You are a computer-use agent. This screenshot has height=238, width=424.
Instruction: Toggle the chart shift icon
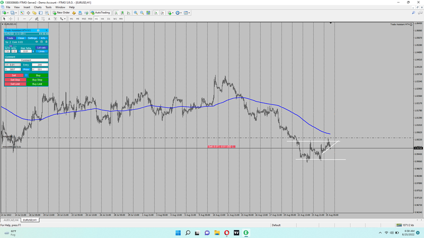162,13
